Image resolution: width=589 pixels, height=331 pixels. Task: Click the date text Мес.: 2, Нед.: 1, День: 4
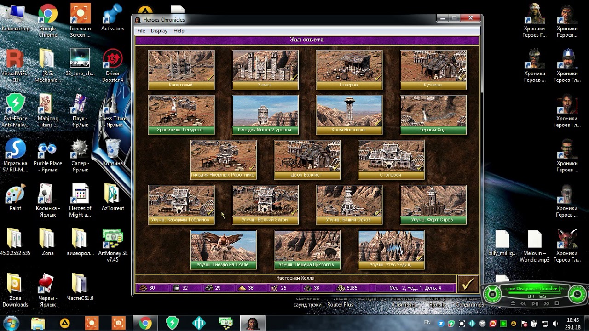coord(415,288)
